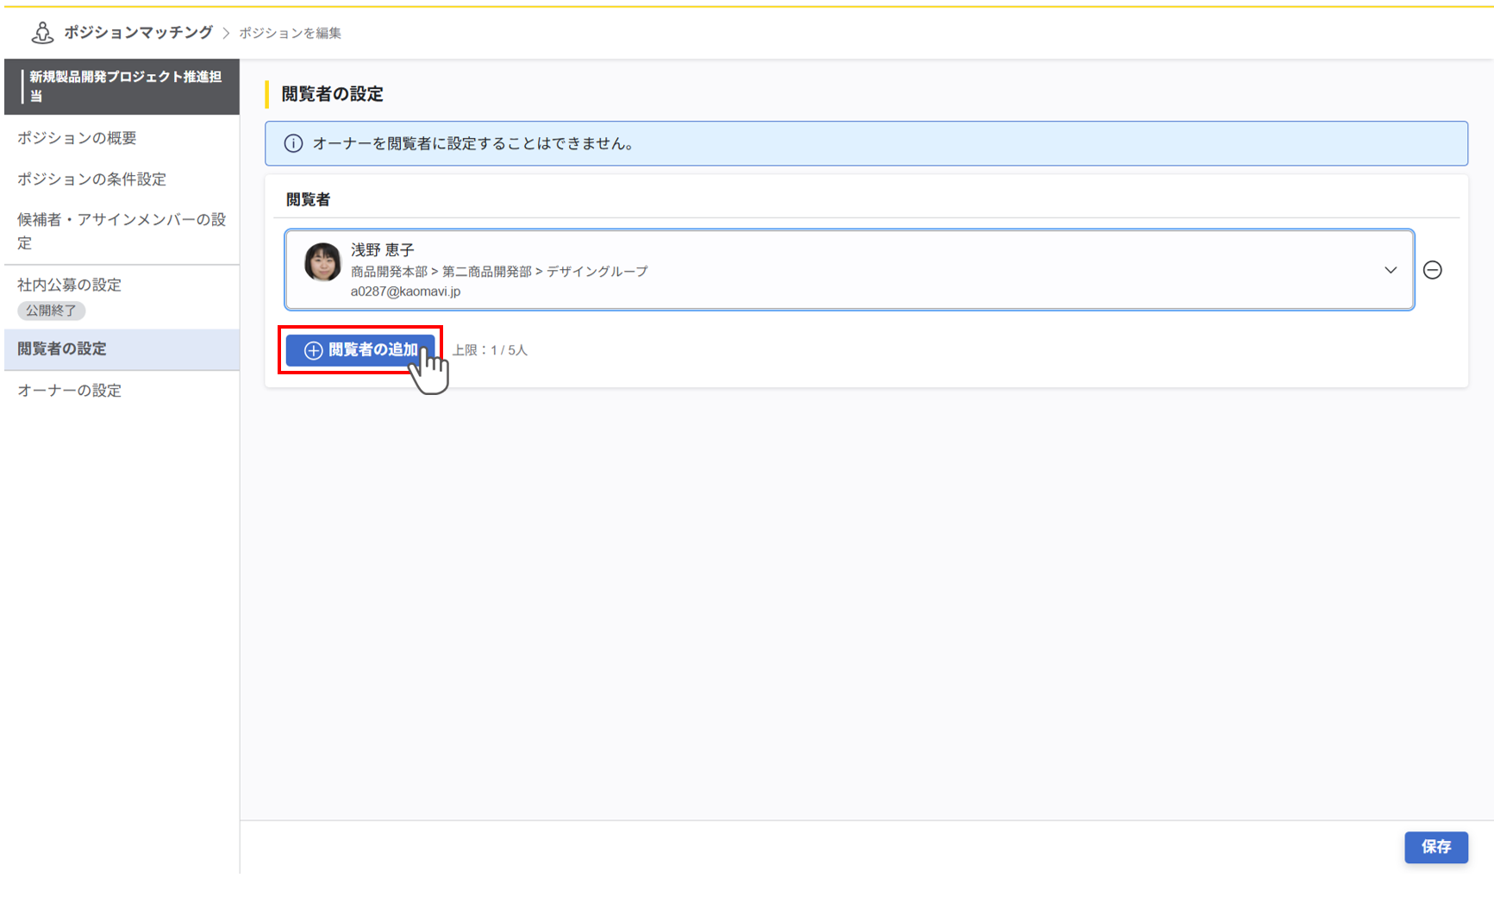Click the info icon in the notice banner
Viewport: 1494px width, 903px height.
pyautogui.click(x=293, y=144)
